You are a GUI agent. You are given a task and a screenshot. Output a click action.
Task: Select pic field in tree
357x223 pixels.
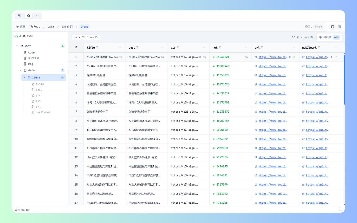[38, 96]
